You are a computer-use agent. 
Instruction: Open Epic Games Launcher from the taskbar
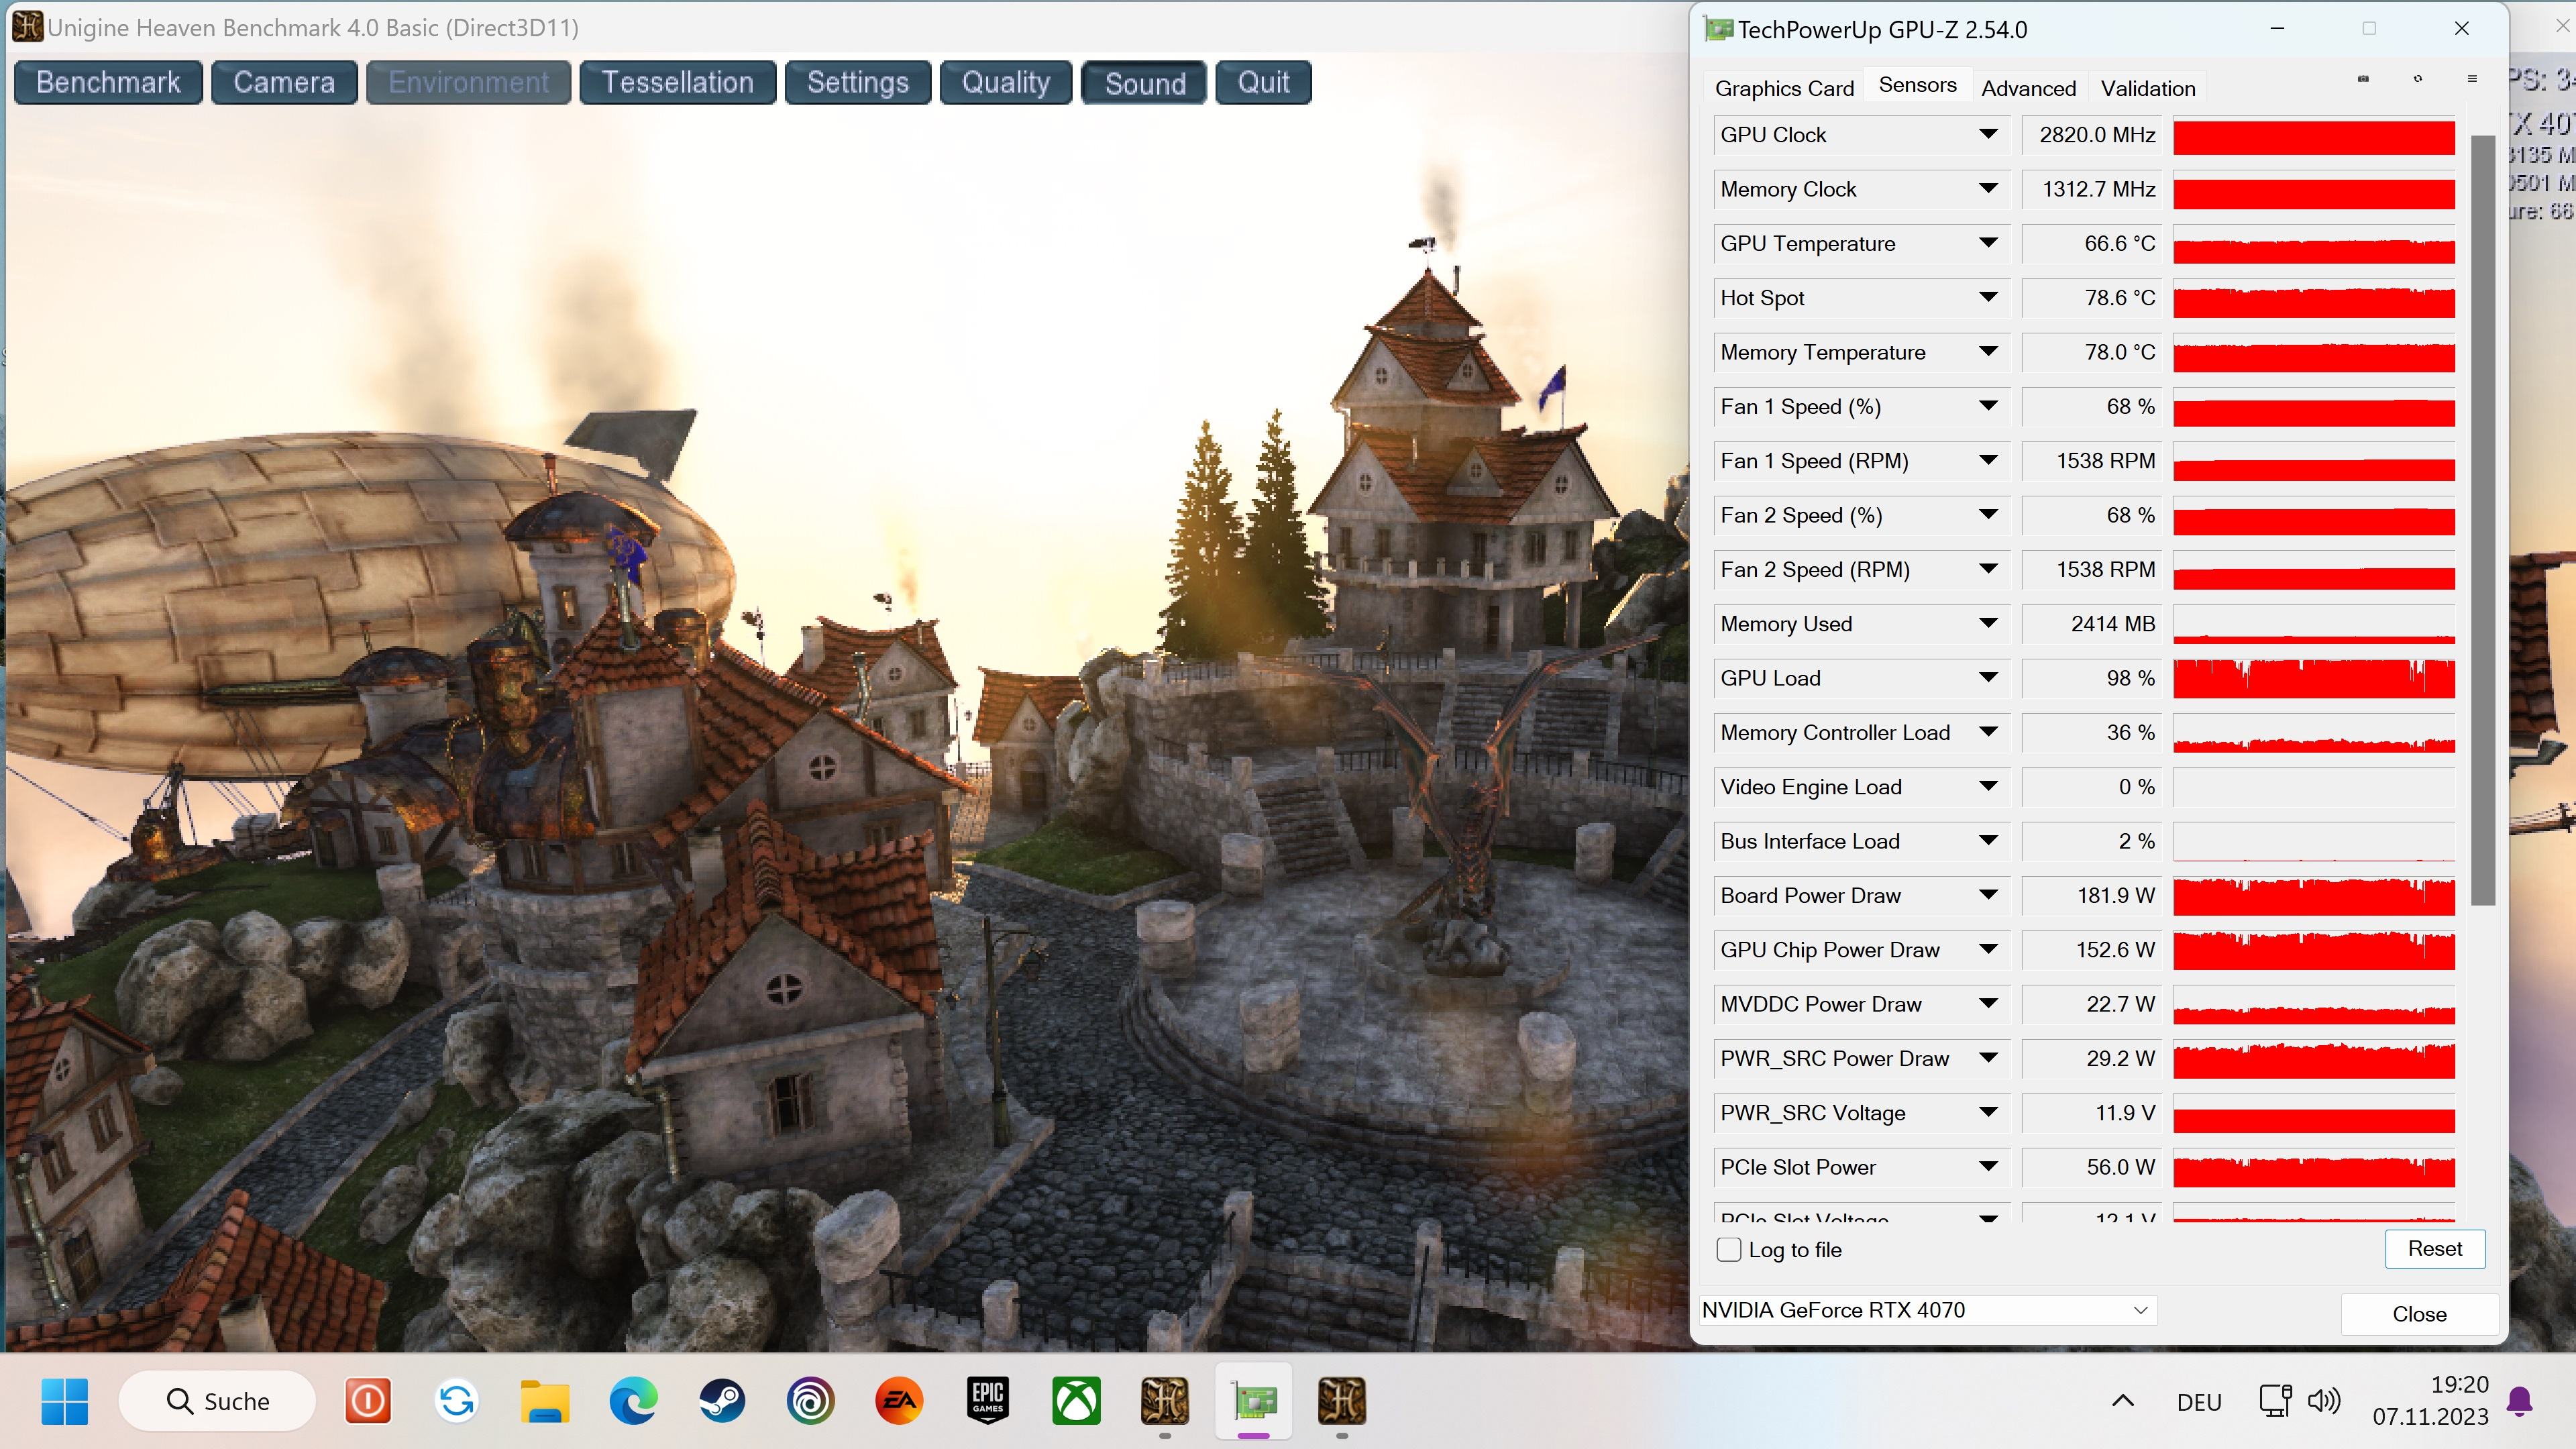pyautogui.click(x=988, y=1401)
